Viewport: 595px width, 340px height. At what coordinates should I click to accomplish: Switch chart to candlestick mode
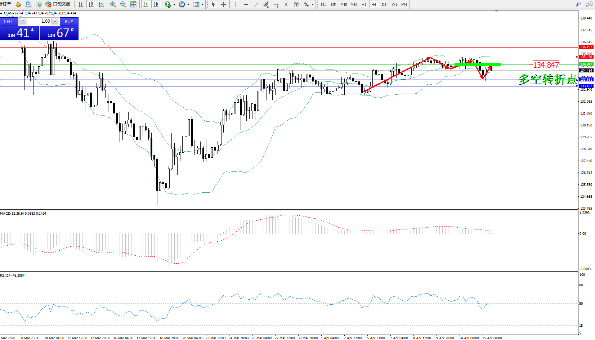pos(91,4)
